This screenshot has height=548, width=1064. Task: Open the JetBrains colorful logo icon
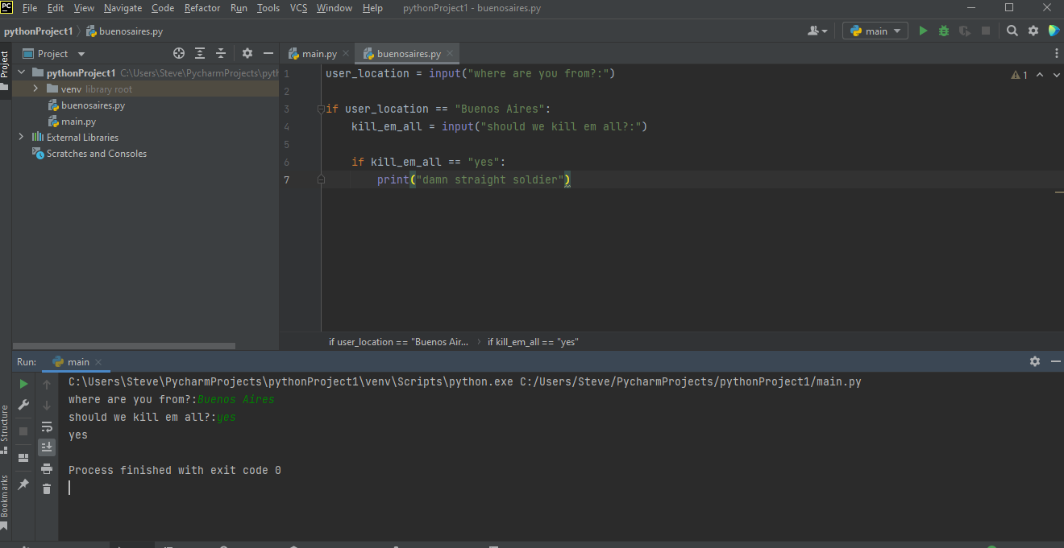1054,31
